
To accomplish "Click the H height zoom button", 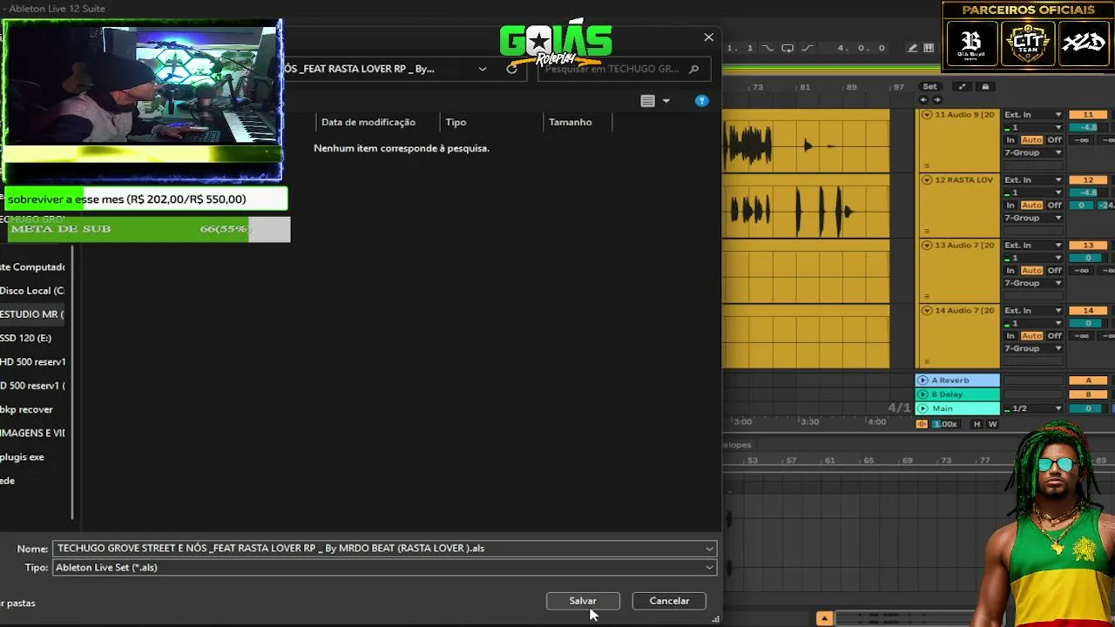I will [x=976, y=424].
